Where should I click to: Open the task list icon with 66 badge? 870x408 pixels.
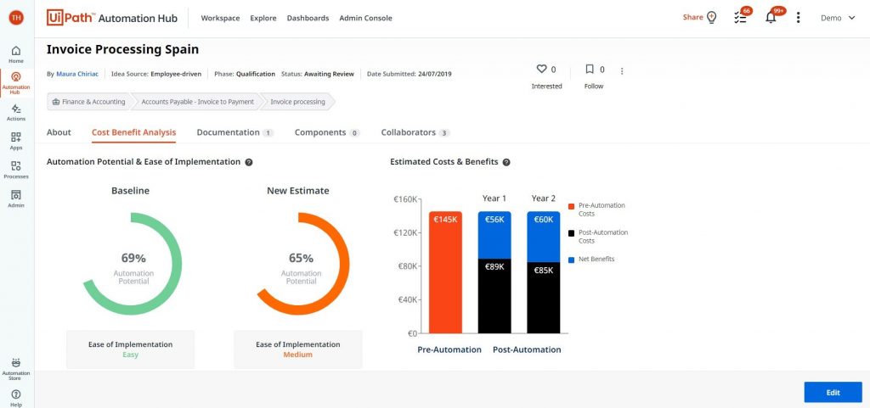740,17
